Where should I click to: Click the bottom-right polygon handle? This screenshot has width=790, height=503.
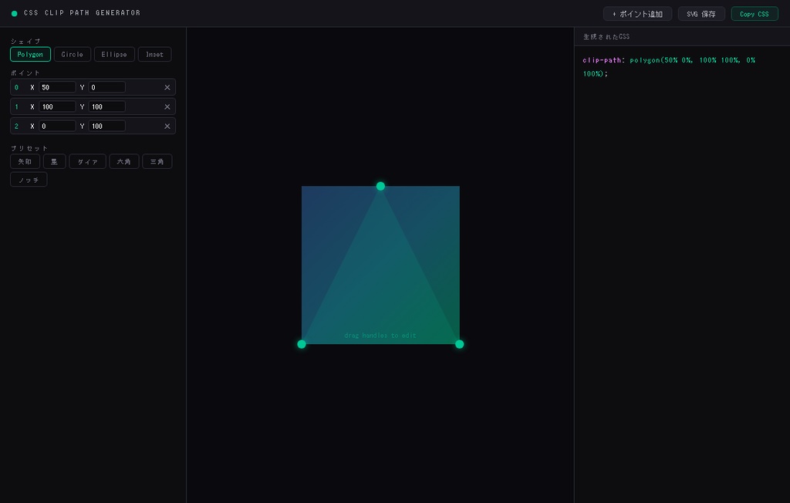(x=460, y=344)
